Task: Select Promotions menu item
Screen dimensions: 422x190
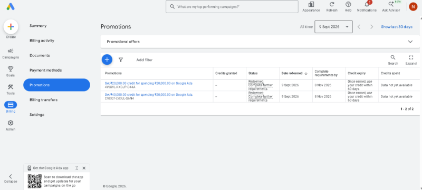Action: [56, 85]
